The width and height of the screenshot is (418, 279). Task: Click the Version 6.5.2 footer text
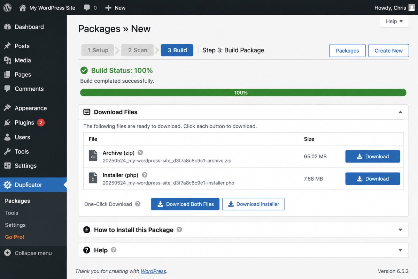pyautogui.click(x=393, y=271)
